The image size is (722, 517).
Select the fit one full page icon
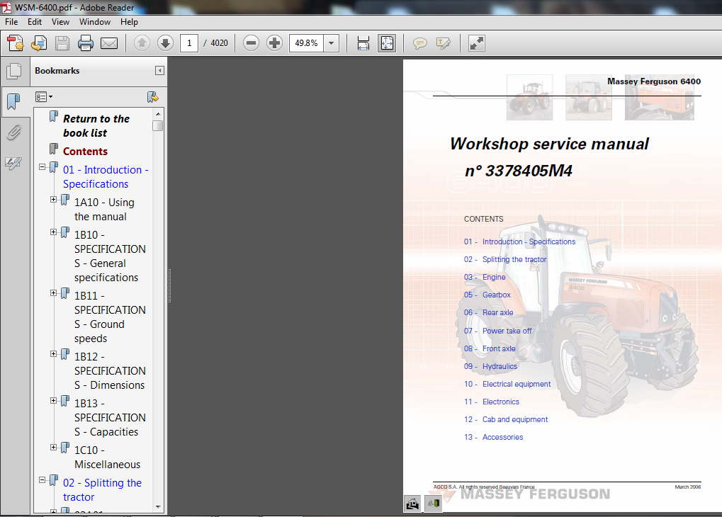[x=387, y=43]
